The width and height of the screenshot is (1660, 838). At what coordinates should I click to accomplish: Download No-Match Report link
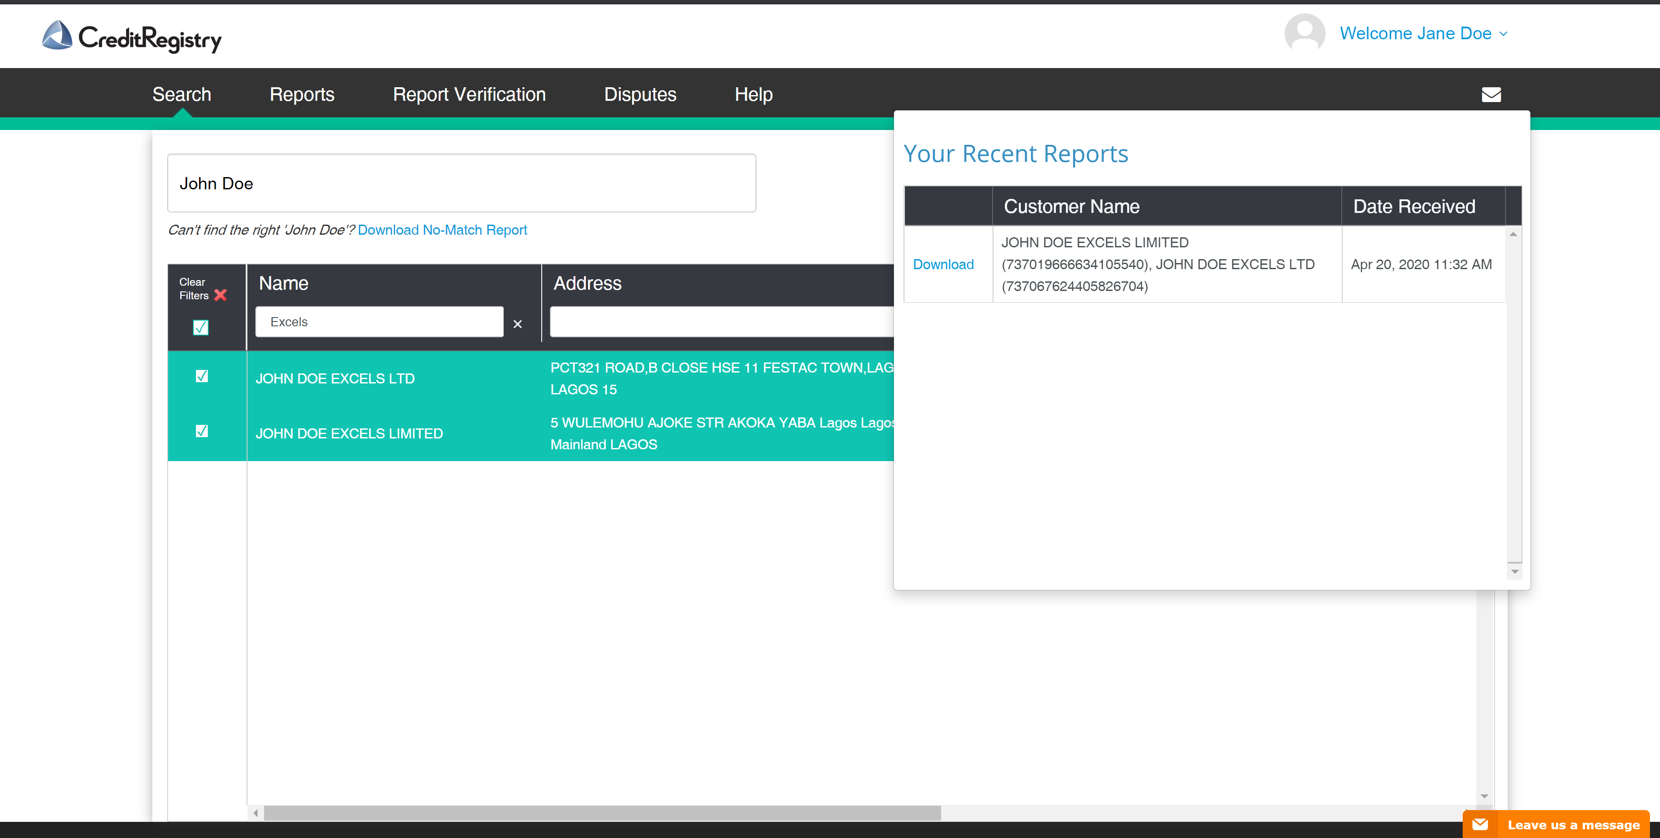pos(442,230)
